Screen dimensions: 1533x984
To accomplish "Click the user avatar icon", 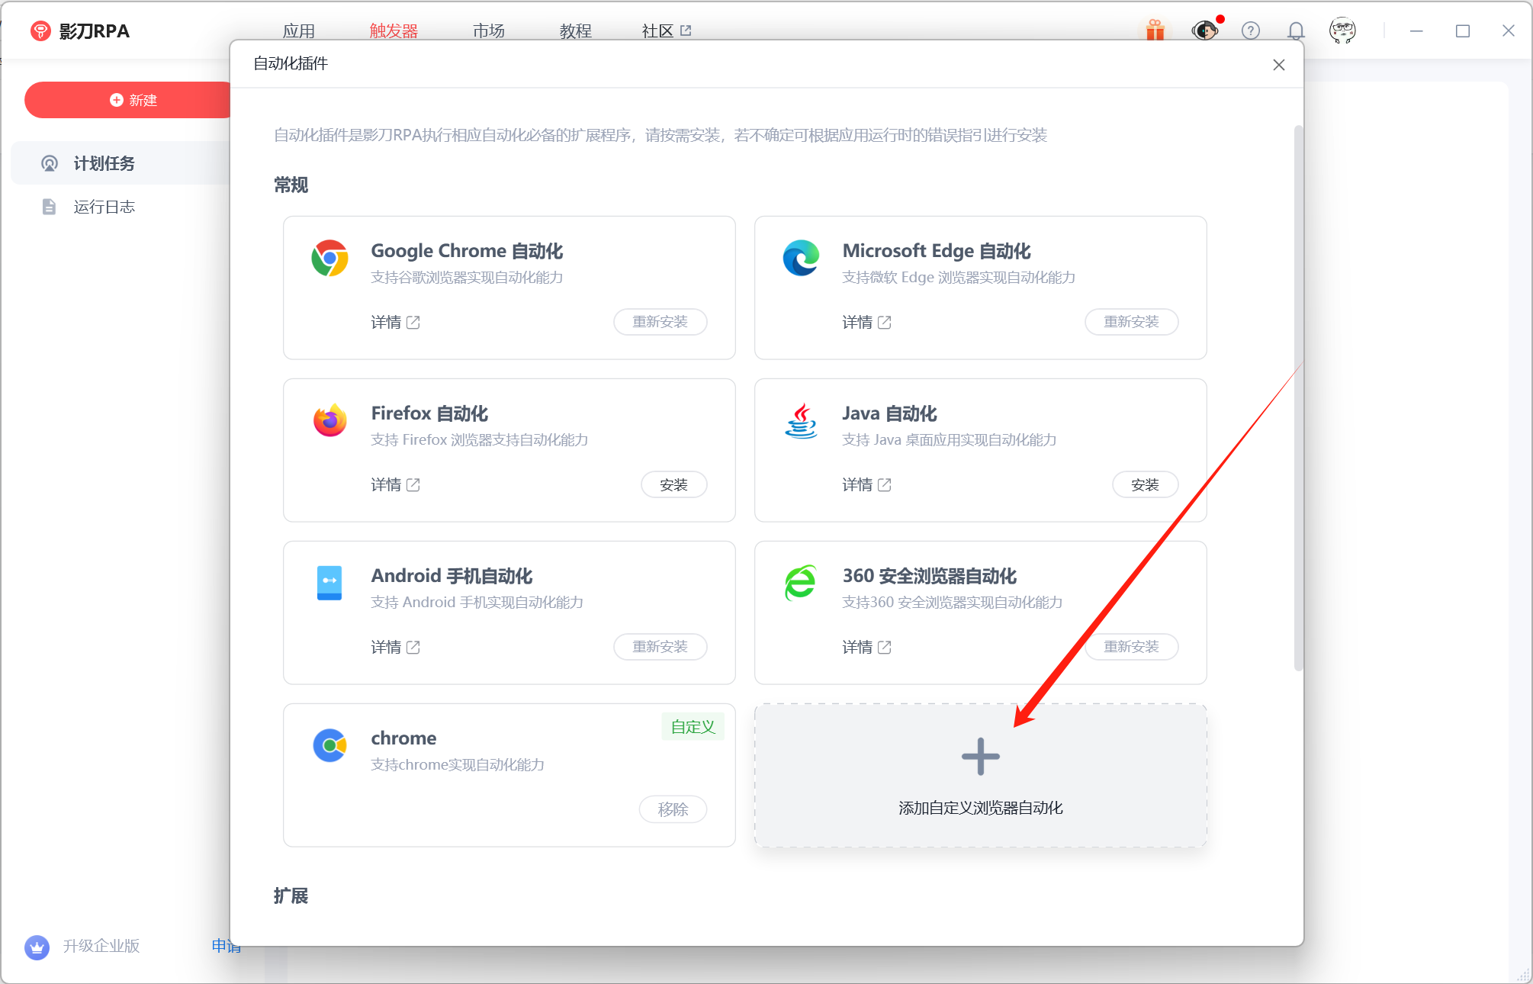I will pyautogui.click(x=1342, y=31).
